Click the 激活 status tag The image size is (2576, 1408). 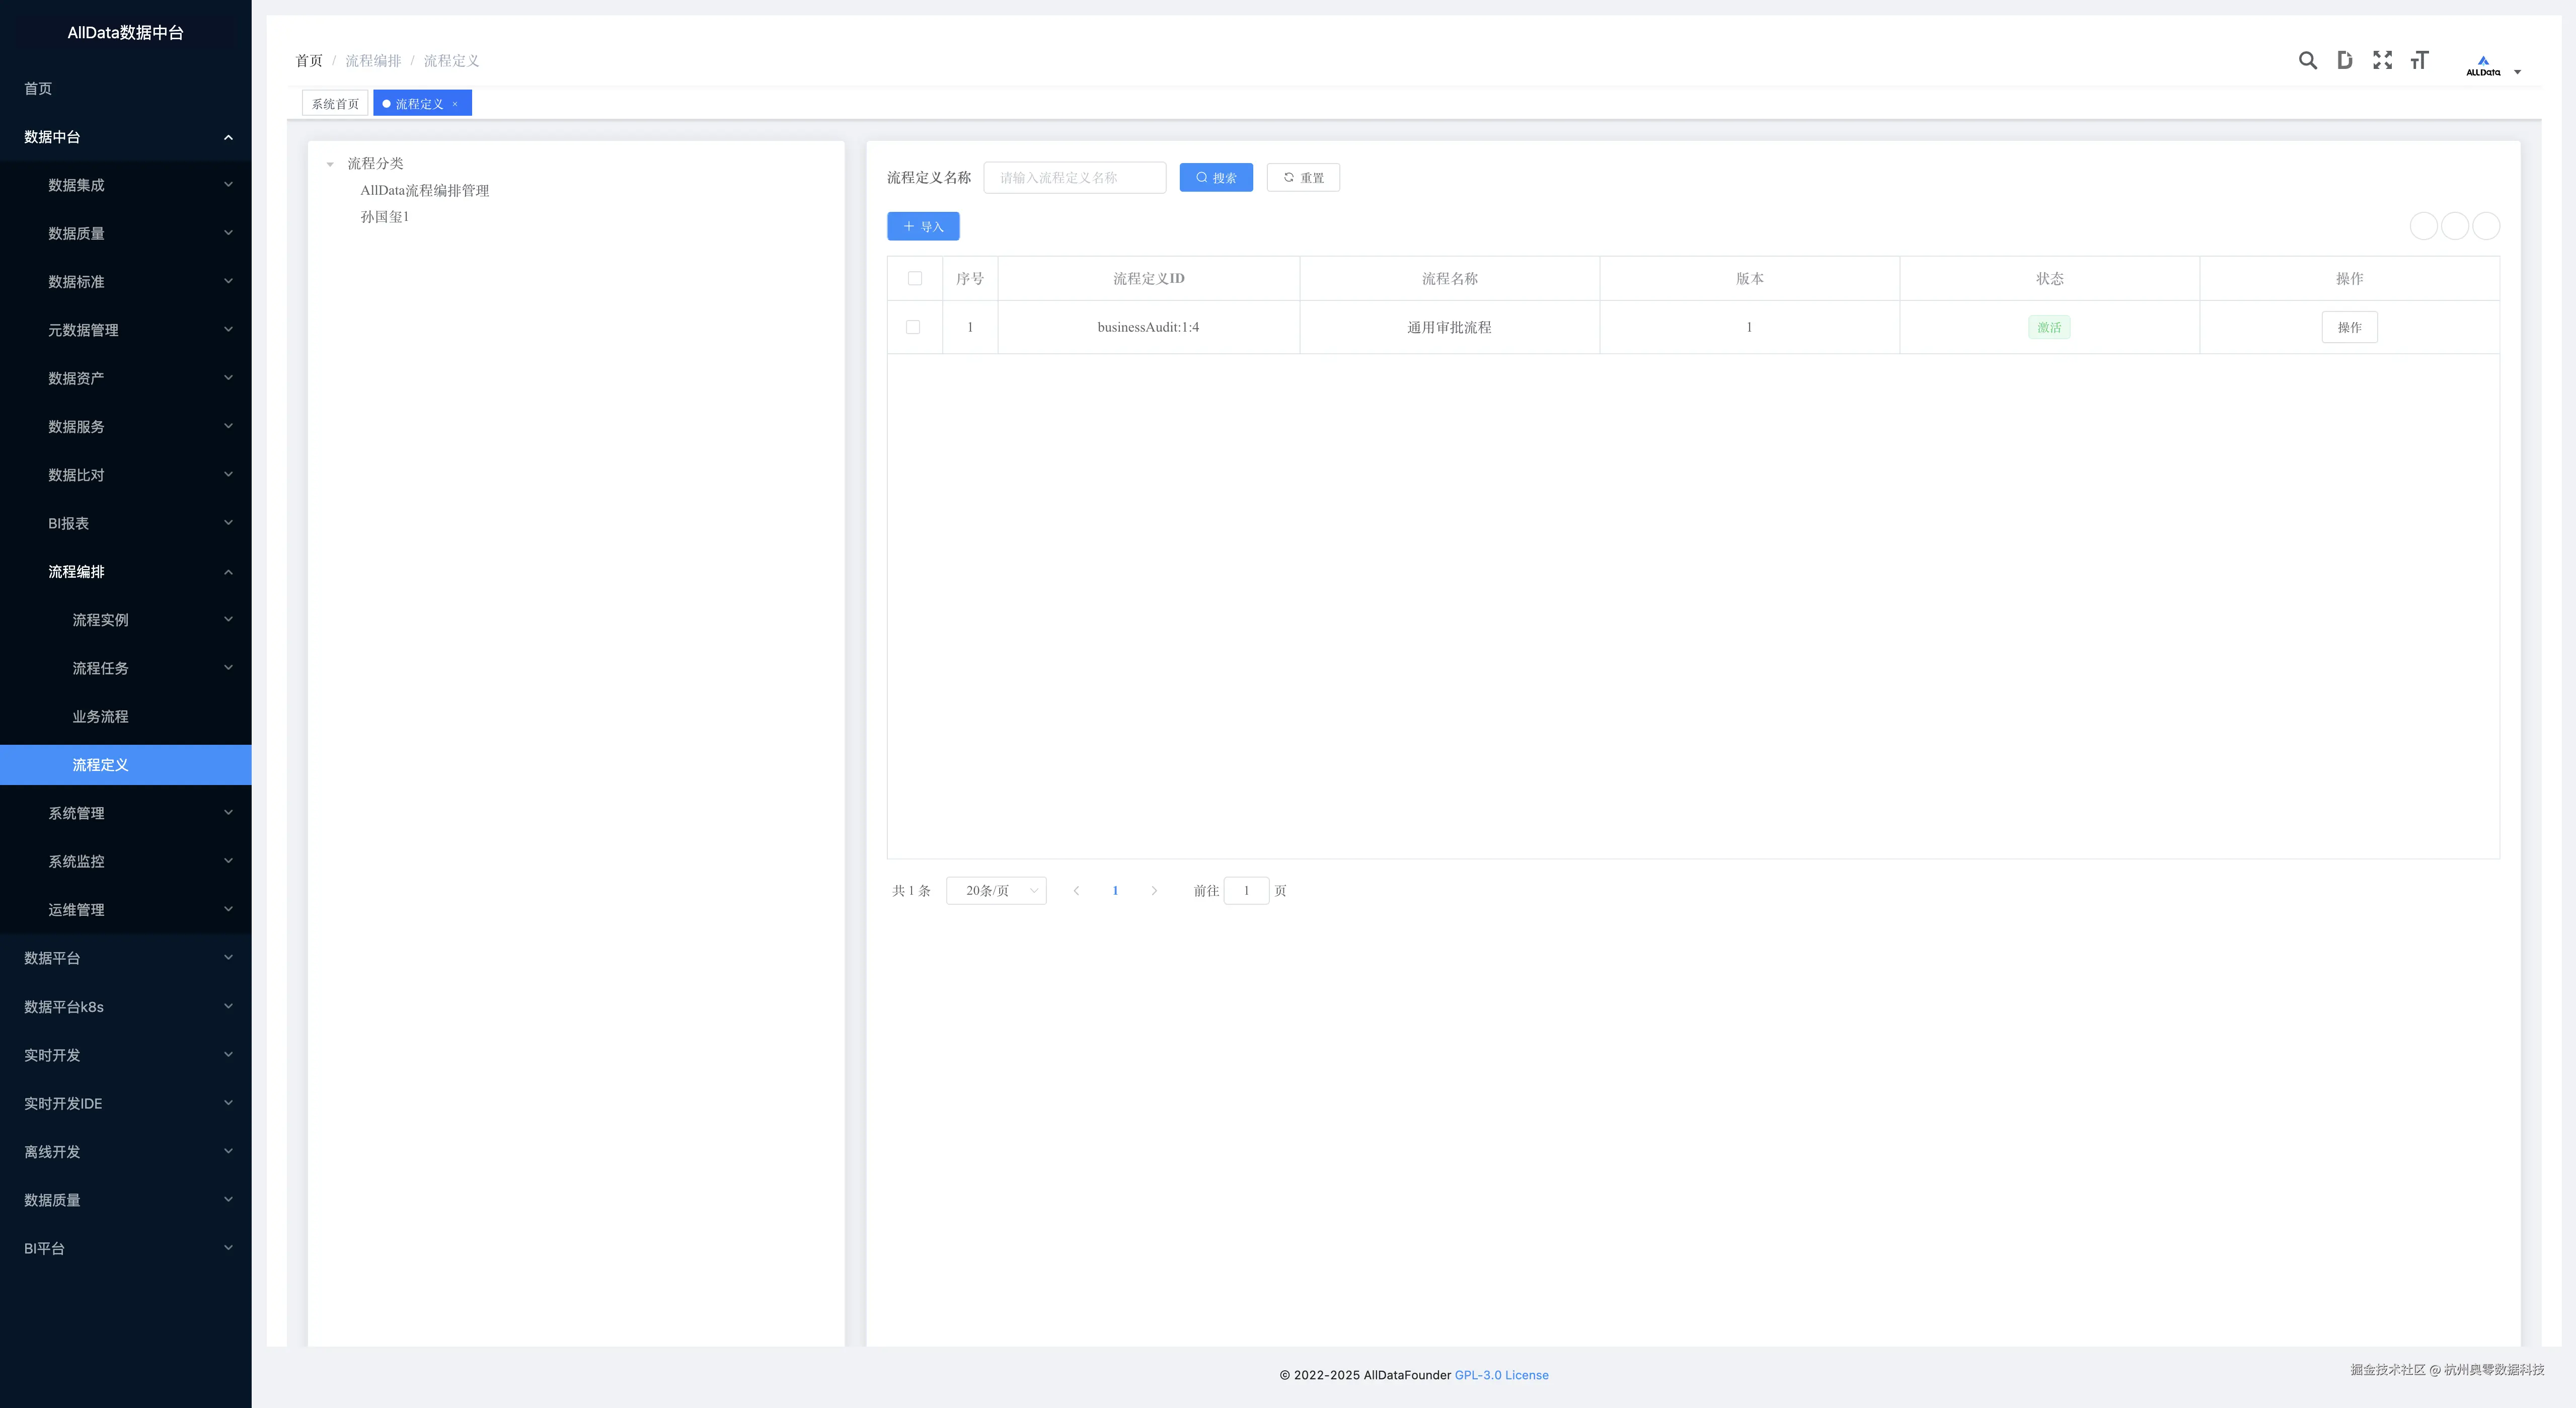tap(2048, 327)
